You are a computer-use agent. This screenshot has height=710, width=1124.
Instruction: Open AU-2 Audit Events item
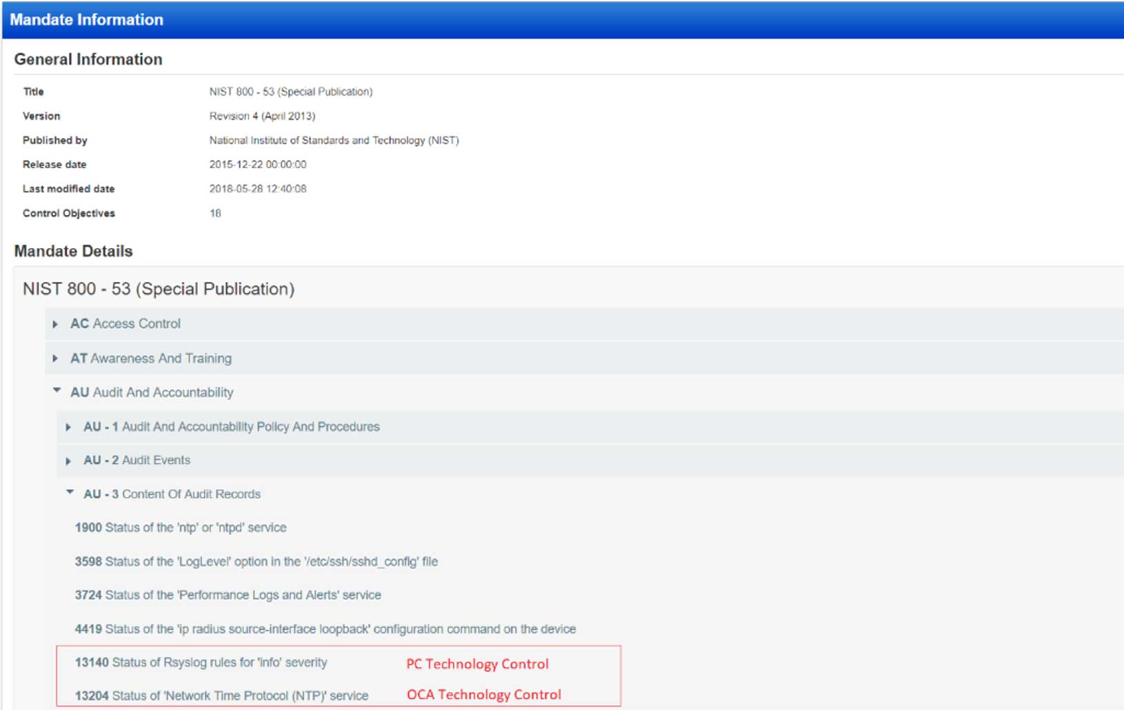tap(137, 460)
